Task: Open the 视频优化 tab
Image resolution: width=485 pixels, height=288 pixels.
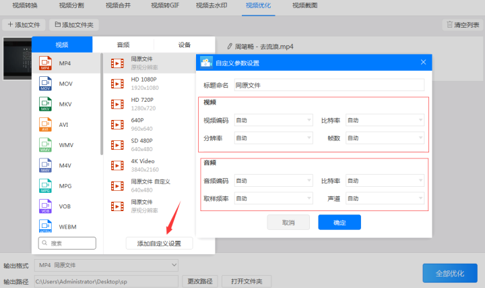Action: point(258,5)
